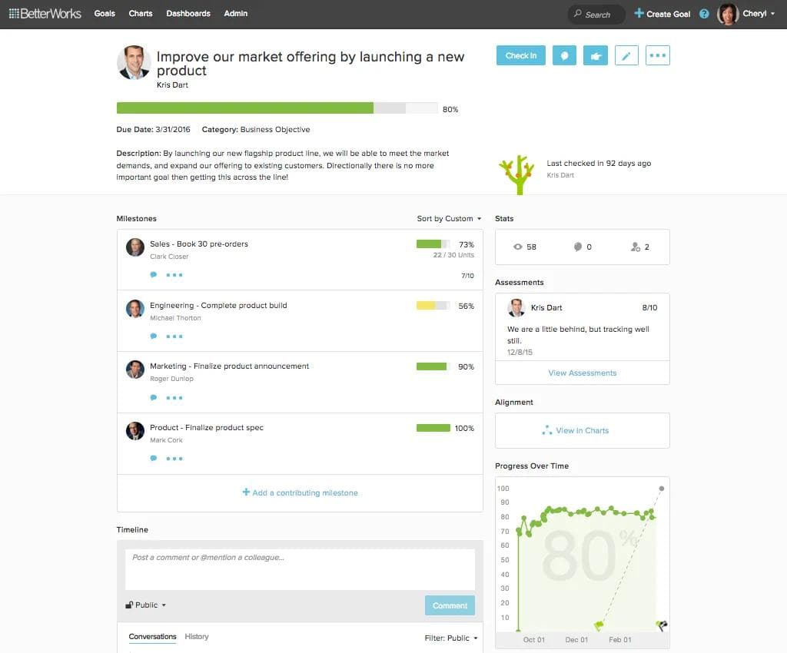
Task: Click the comment icon under Sales milestone
Action: pos(154,274)
